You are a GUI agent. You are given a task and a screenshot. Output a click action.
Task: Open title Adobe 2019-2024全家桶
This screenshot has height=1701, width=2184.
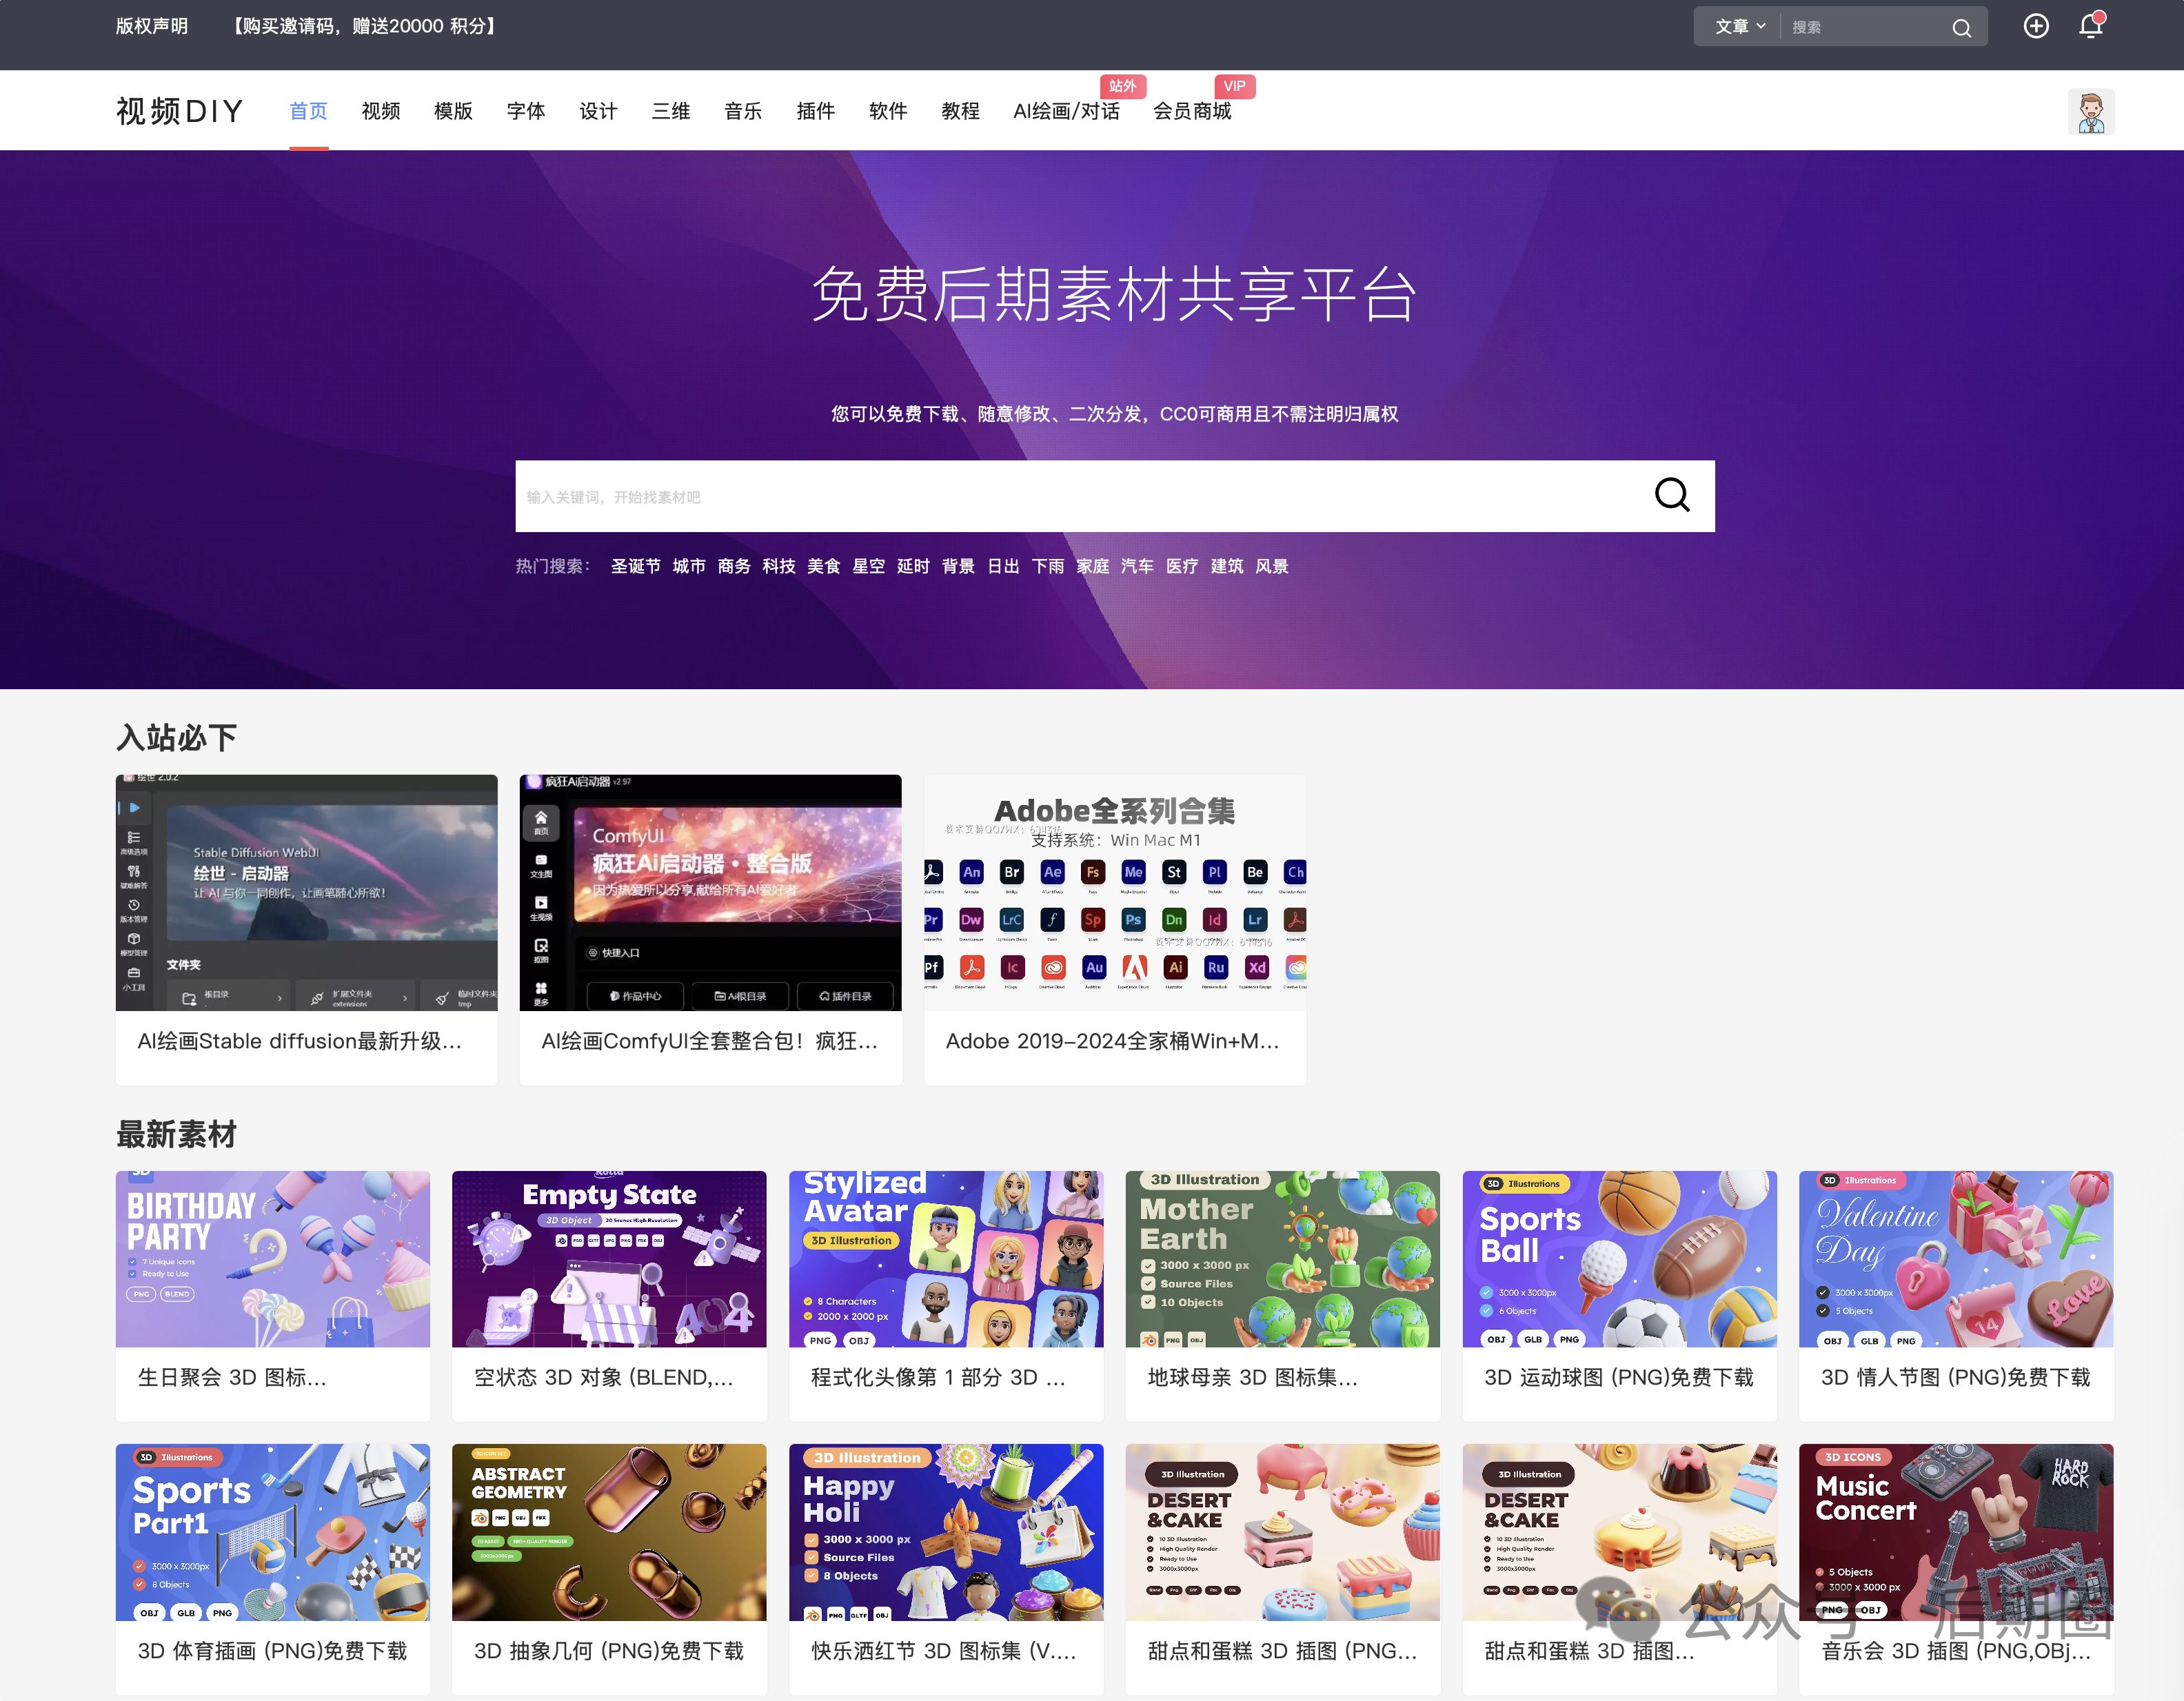[x=1113, y=1041]
